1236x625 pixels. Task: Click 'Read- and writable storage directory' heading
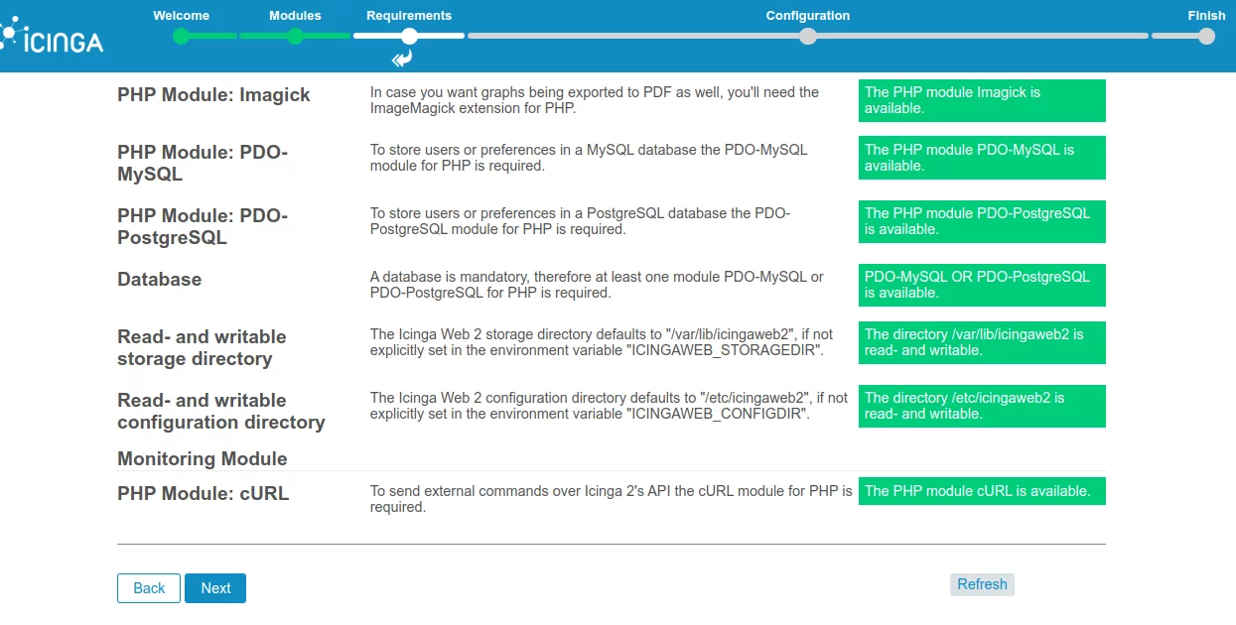[x=202, y=348]
